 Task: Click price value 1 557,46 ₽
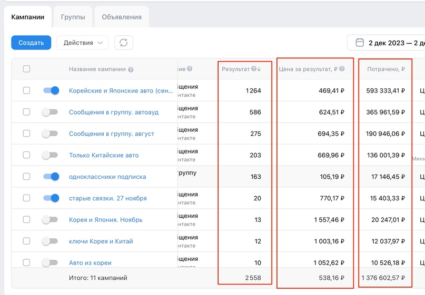pos(329,220)
